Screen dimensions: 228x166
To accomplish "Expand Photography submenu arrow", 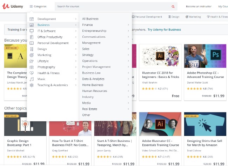I will 76,67.
